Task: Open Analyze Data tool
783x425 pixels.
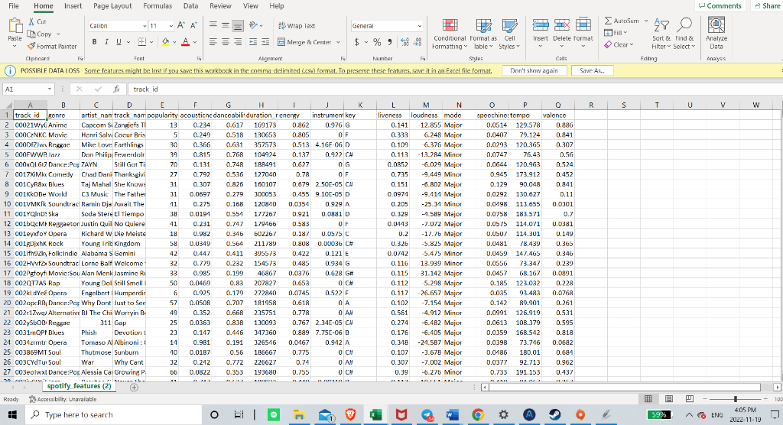Action: click(716, 32)
